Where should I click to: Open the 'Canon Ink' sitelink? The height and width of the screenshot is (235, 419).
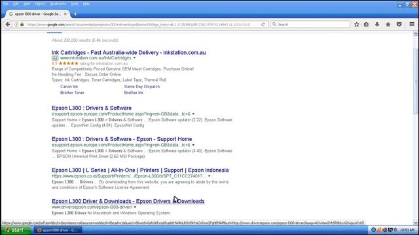[69, 87]
